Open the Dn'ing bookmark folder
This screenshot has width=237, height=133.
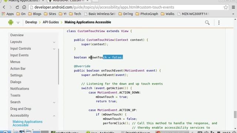pos(126,14)
